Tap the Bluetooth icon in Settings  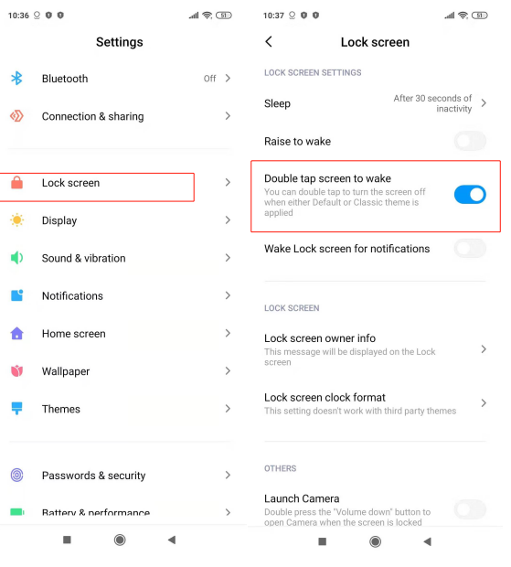pos(16,78)
